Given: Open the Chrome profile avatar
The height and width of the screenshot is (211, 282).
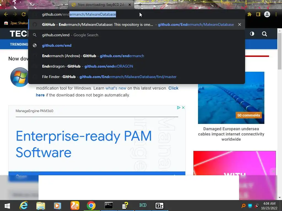Looking at the screenshot, I should point(267,14).
